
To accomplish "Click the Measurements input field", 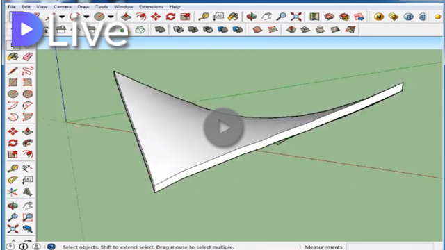I will click(390, 247).
